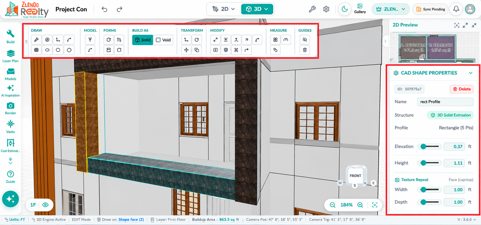Image resolution: width=481 pixels, height=225 pixels.
Task: Select the 2D Preview tab
Action: coord(405,25)
